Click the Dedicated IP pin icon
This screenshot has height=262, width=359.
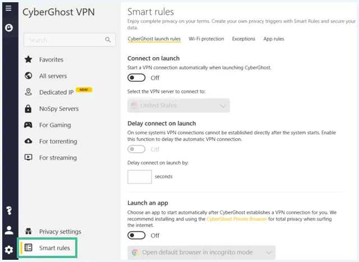(29, 92)
